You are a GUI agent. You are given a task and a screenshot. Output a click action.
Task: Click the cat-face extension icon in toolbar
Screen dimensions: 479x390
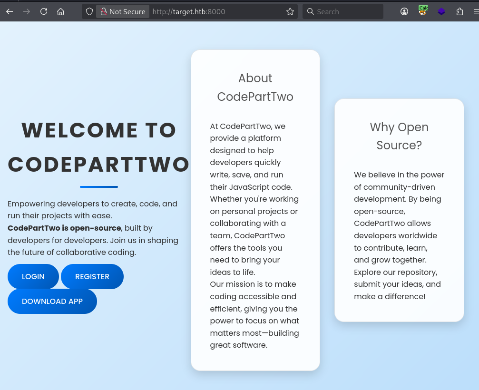pos(423,11)
